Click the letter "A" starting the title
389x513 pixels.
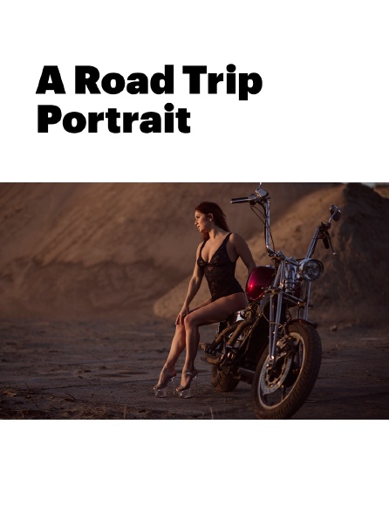pos(51,79)
